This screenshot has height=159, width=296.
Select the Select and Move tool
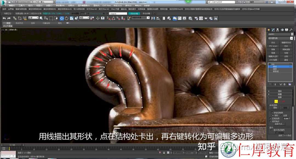click(62, 18)
